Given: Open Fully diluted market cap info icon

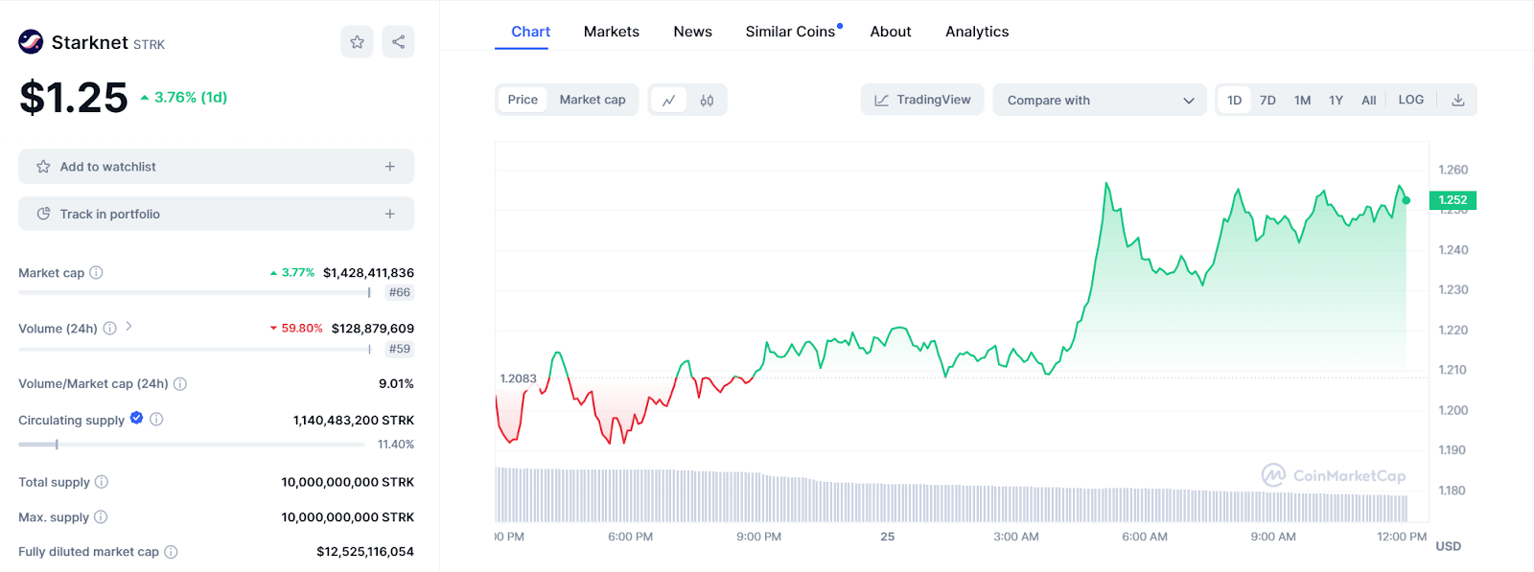Looking at the screenshot, I should tap(171, 551).
